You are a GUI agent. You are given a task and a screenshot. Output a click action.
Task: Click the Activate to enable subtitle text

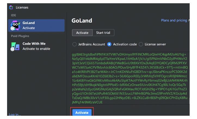(36, 49)
